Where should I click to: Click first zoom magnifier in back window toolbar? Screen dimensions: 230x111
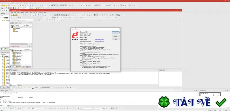[x=70, y=5]
